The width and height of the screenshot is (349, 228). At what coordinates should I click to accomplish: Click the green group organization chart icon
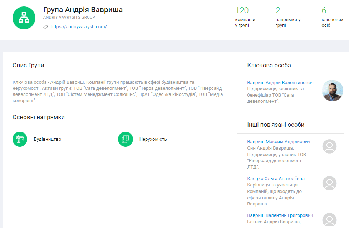[24, 17]
